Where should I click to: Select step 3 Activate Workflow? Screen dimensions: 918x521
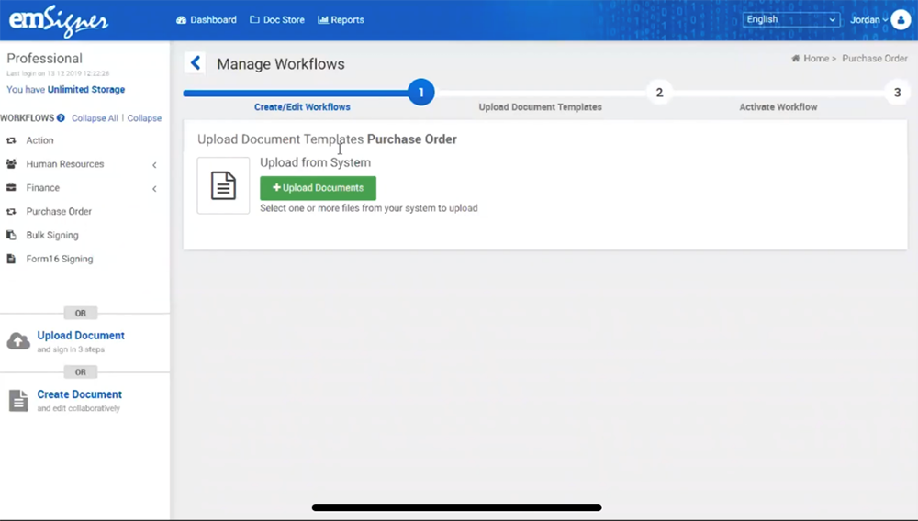[897, 93]
